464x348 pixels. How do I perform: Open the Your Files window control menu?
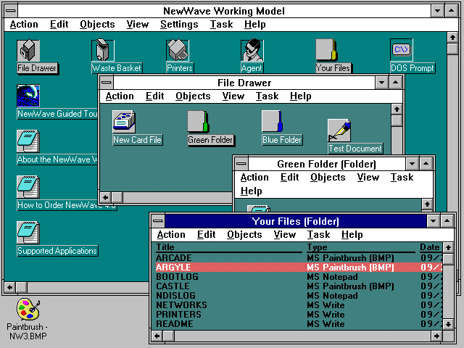157,221
